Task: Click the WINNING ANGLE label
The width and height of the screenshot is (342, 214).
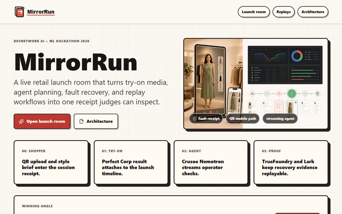Action: [x=37, y=206]
